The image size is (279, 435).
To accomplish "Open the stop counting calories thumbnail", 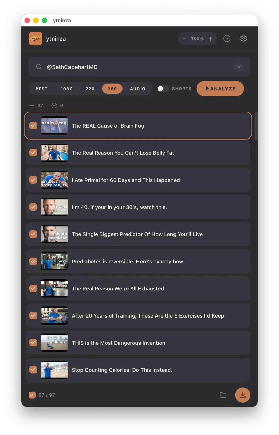I will (54, 370).
